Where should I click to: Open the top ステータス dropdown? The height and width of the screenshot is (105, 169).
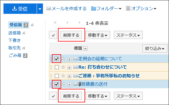click(x=128, y=35)
